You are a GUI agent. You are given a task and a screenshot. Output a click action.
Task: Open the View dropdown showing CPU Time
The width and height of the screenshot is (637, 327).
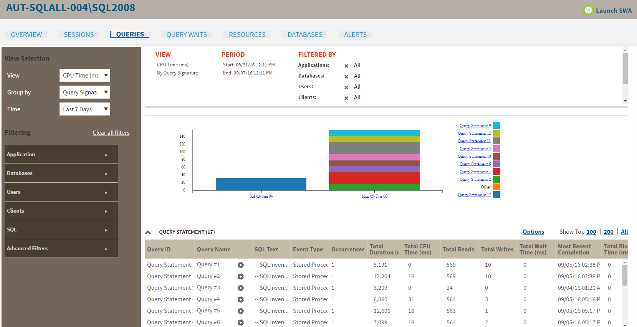[84, 76]
